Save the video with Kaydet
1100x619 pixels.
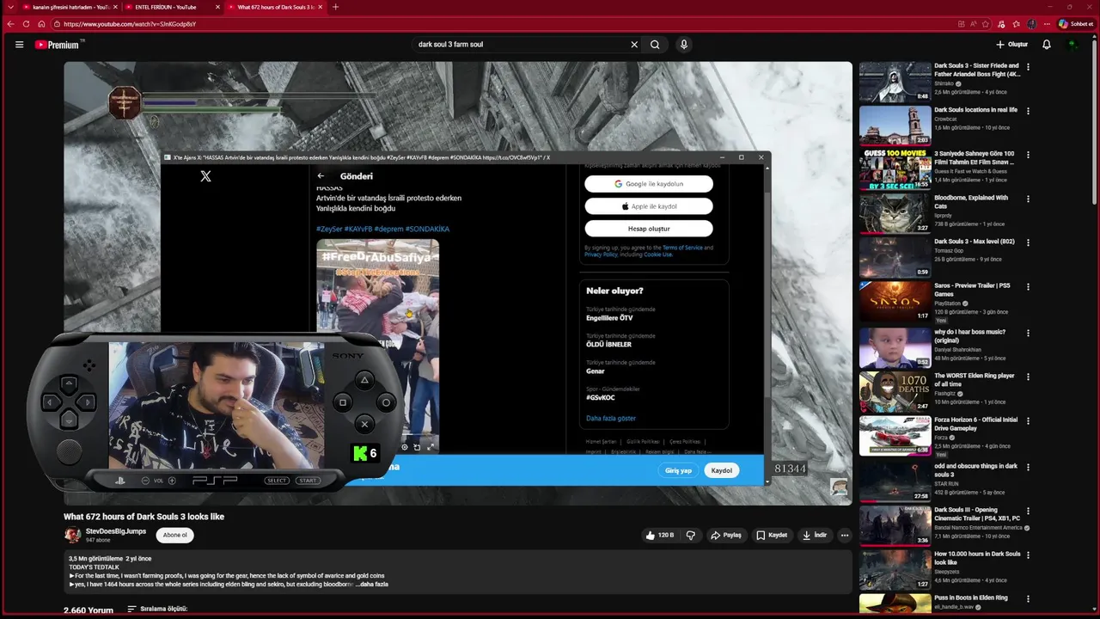772,535
